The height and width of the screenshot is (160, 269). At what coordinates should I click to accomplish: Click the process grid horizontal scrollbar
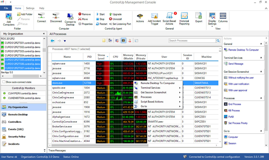pyautogui.click(x=99, y=145)
